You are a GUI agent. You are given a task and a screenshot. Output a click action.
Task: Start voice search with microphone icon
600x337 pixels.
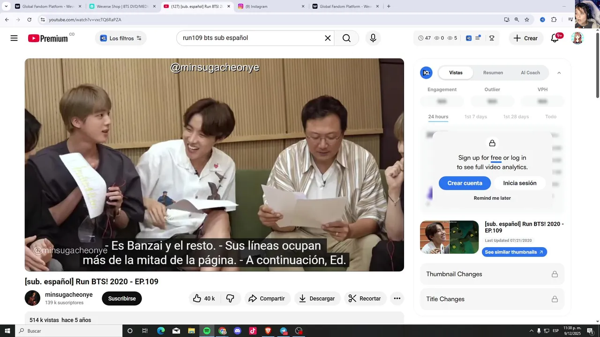373,38
